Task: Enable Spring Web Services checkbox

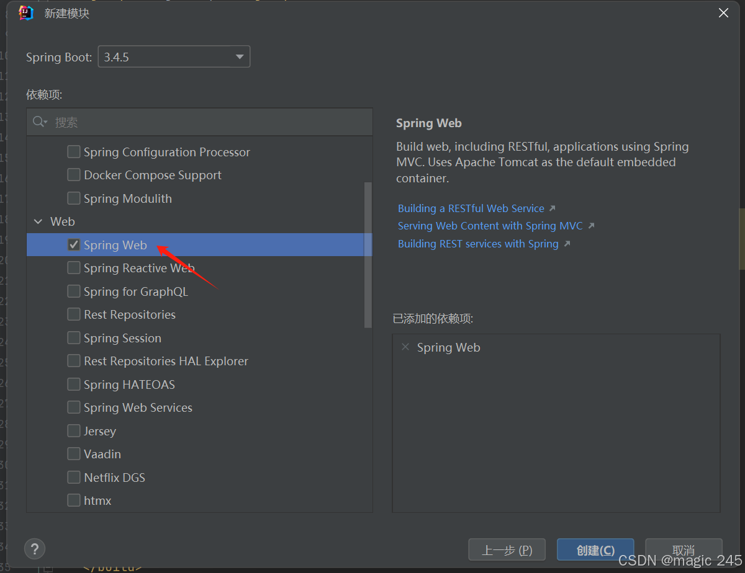Action: (x=74, y=407)
